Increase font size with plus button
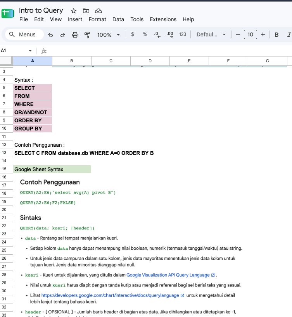This screenshot has width=292, height=317. click(x=263, y=34)
